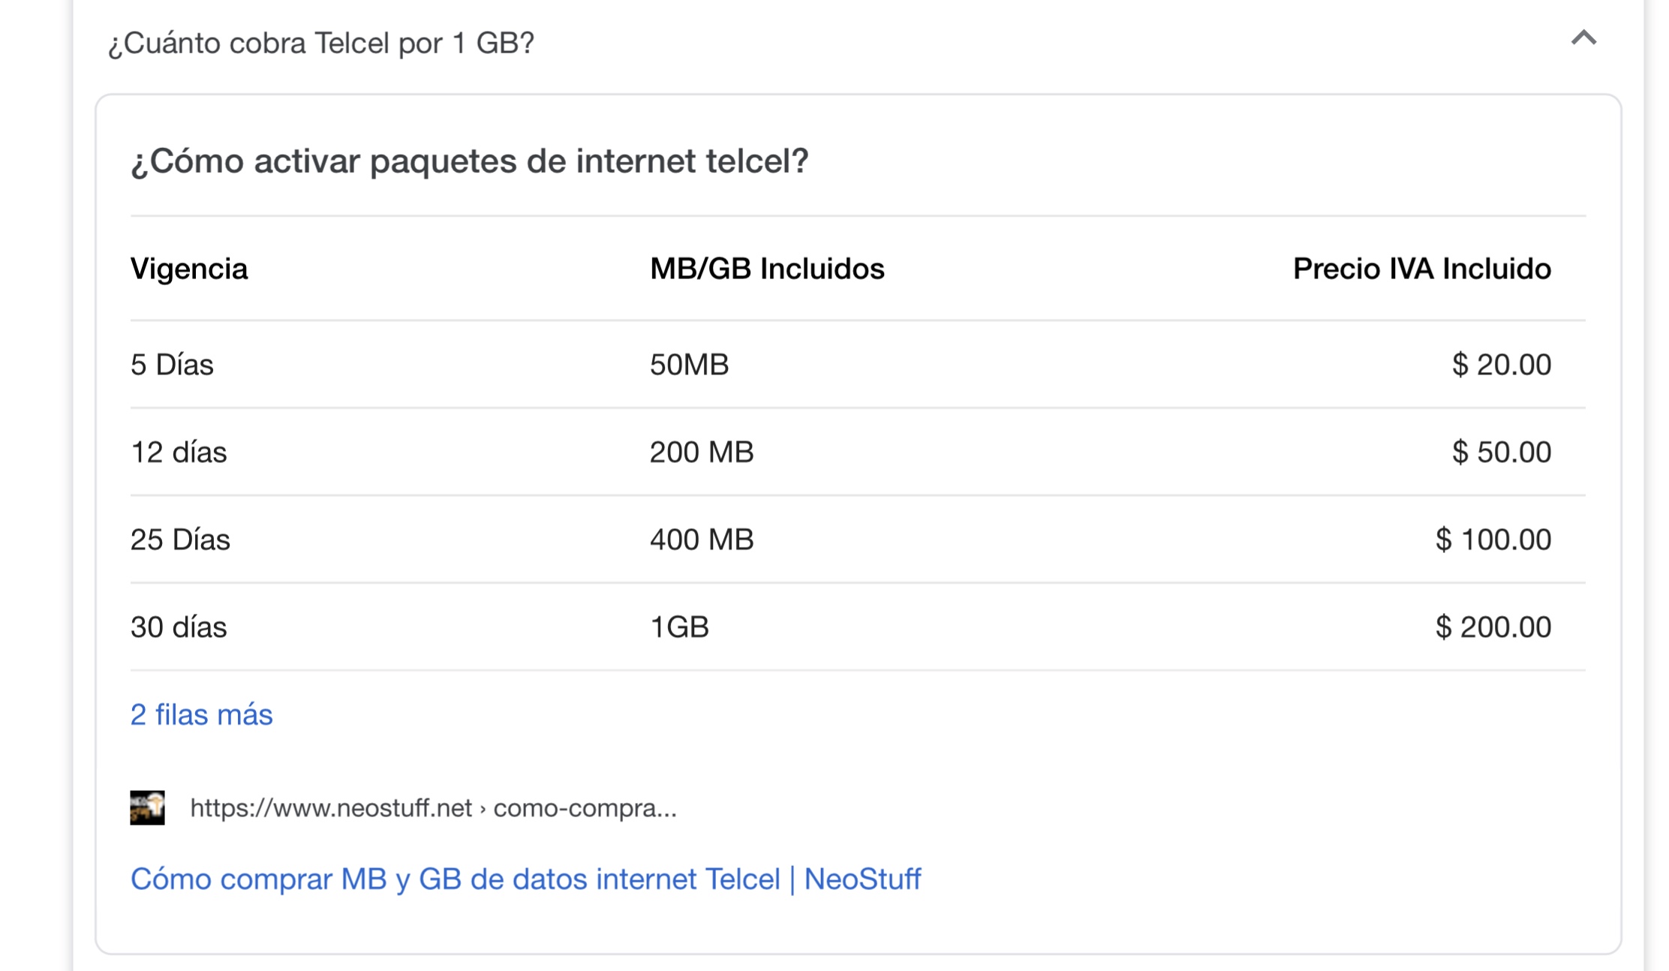The height and width of the screenshot is (971, 1669).
Task: Click the 50MB data cell
Action: (689, 365)
